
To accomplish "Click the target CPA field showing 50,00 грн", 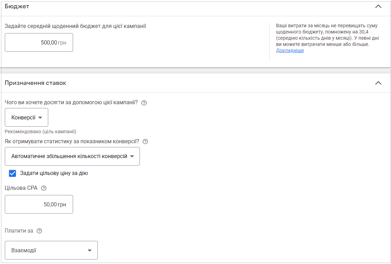I will click(39, 204).
